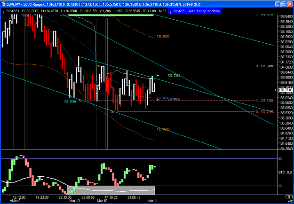Maximize the GBP/JPY chart window
Image resolution: width=294 pixels, height=204 pixels.
click(284, 4)
